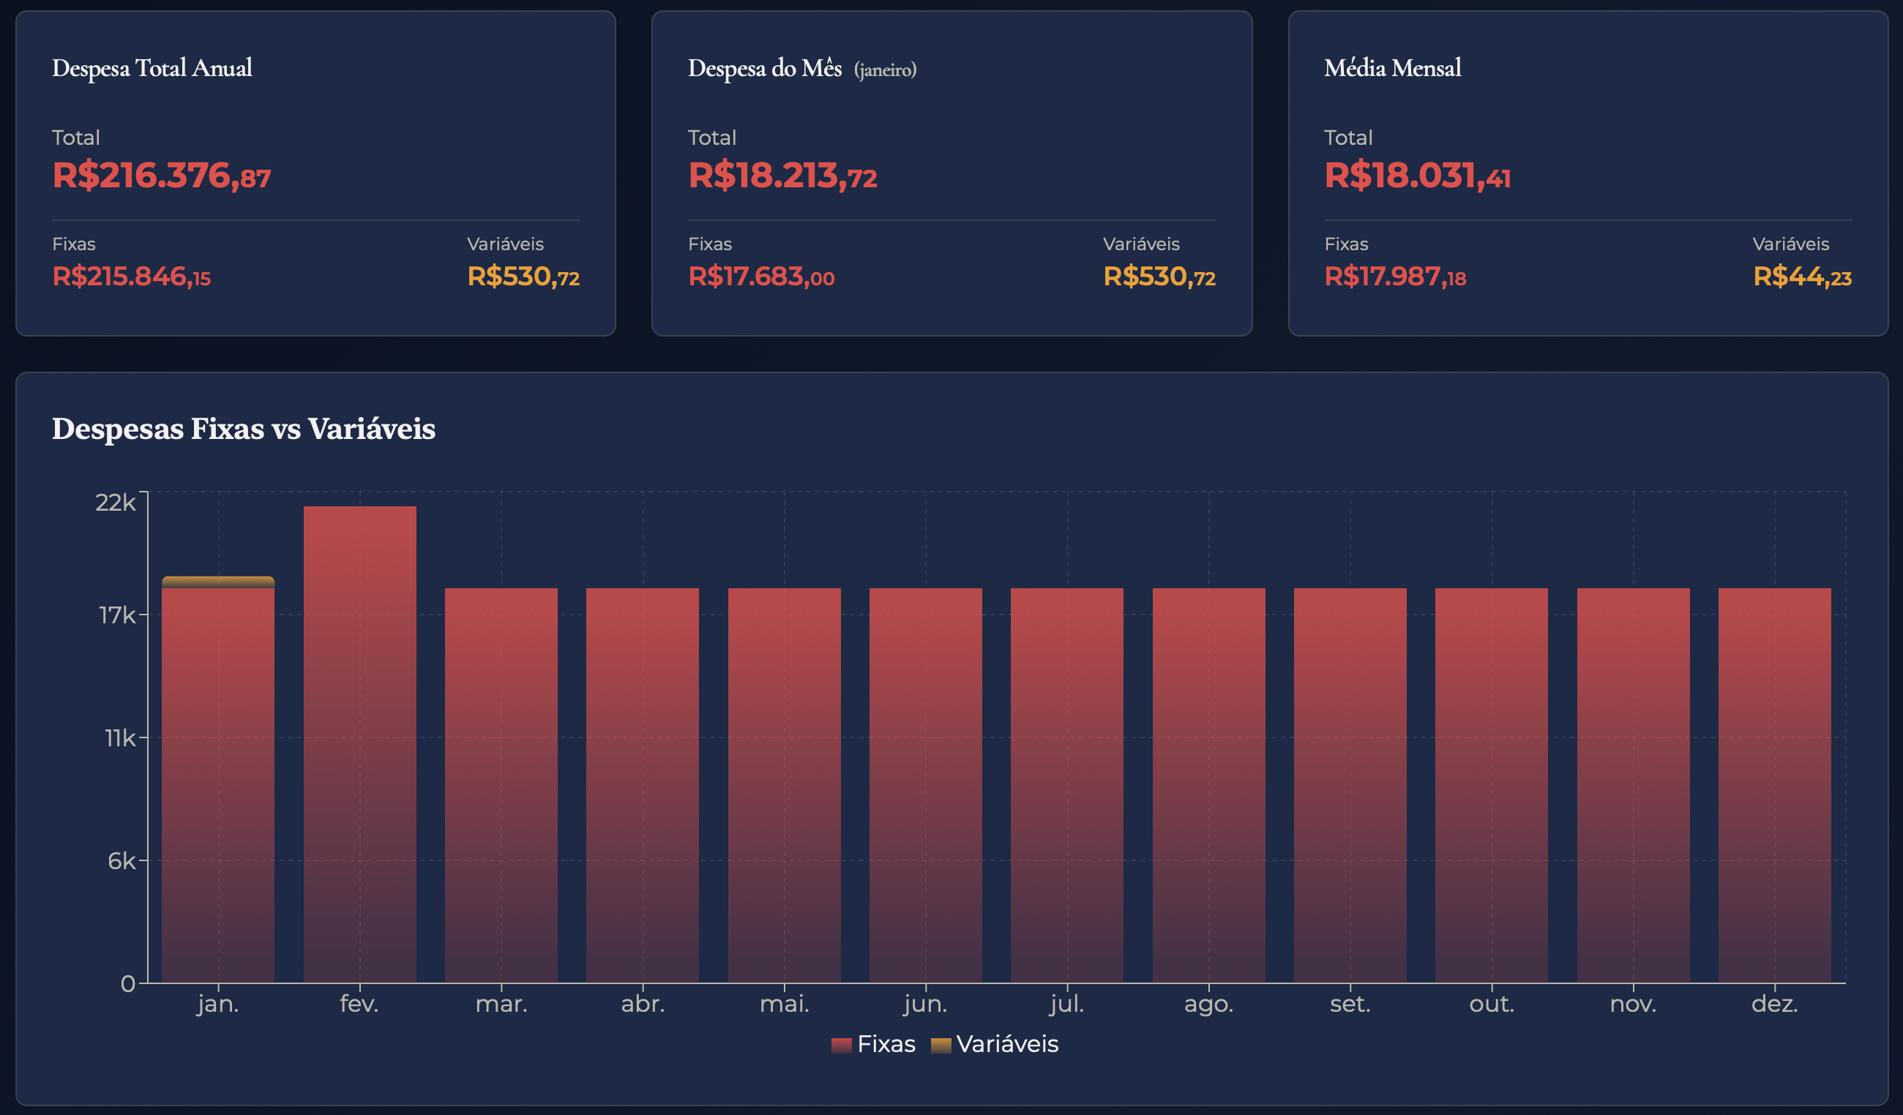Click the annual total R$216.376,87 value

click(162, 176)
